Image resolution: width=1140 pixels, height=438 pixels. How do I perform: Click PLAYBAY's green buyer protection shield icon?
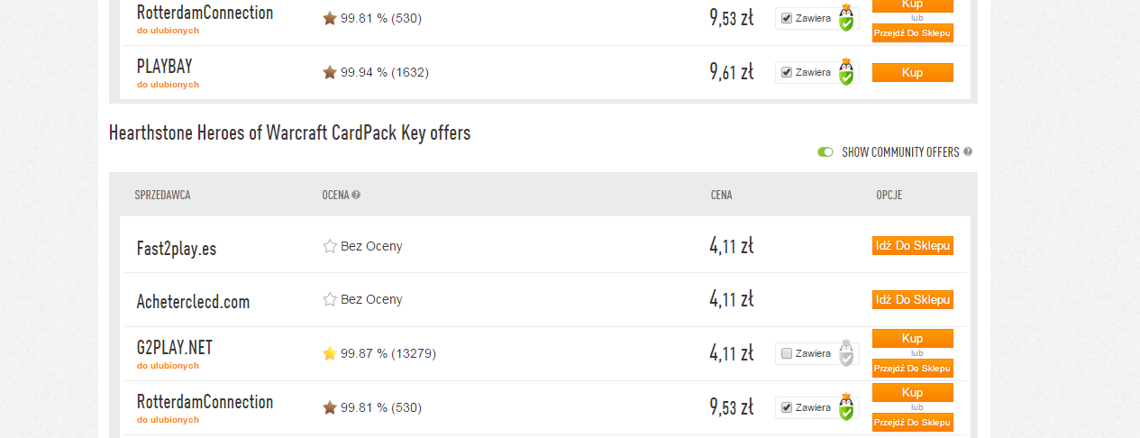(x=845, y=73)
